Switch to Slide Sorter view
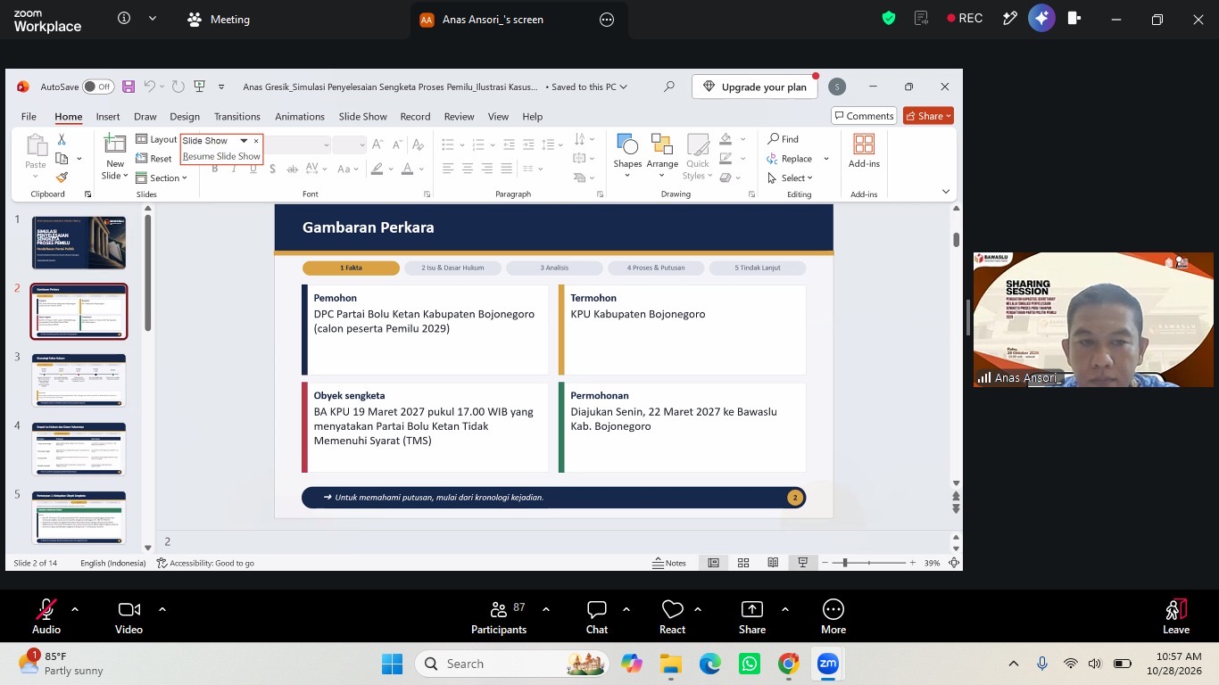This screenshot has width=1219, height=685. [x=743, y=563]
